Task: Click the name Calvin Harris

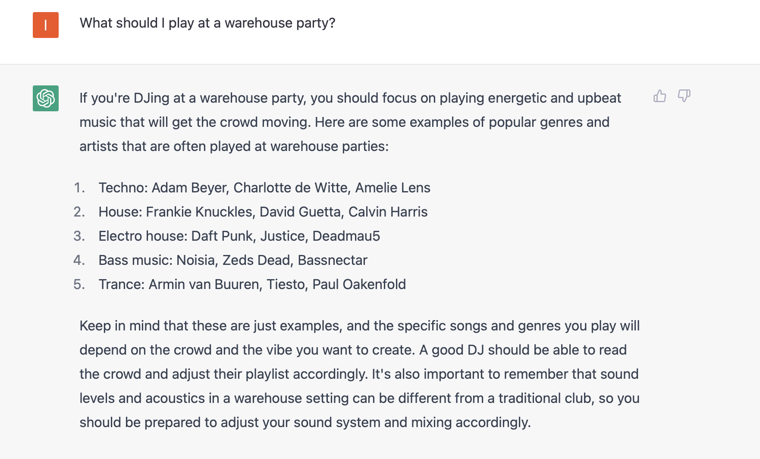Action: (x=388, y=212)
